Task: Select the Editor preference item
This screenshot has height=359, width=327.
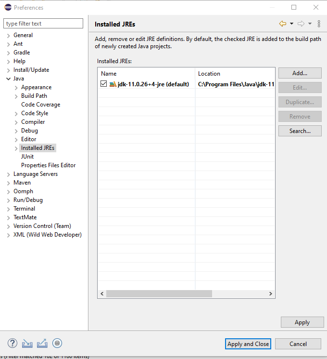Action: click(28, 139)
